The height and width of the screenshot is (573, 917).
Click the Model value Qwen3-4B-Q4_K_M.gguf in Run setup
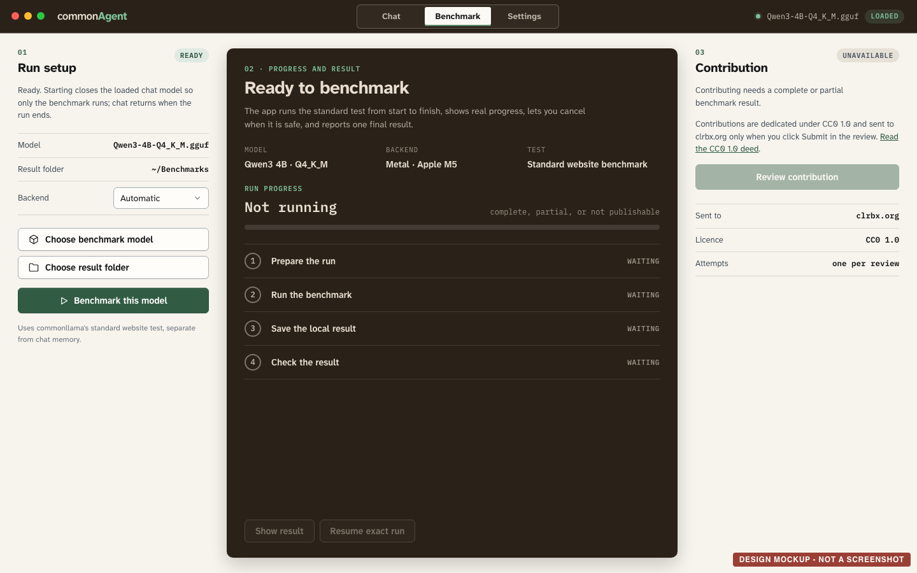(161, 145)
